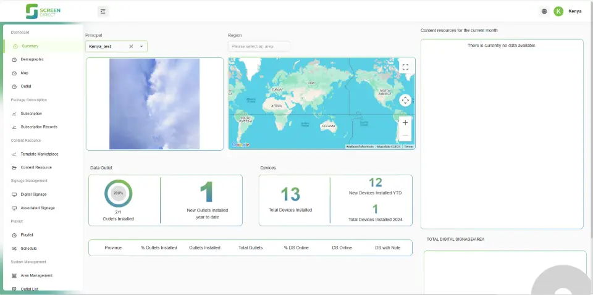Viewport: 593px width, 295px height.
Task: Click the Outlet sidebar icon
Action: pos(14,86)
